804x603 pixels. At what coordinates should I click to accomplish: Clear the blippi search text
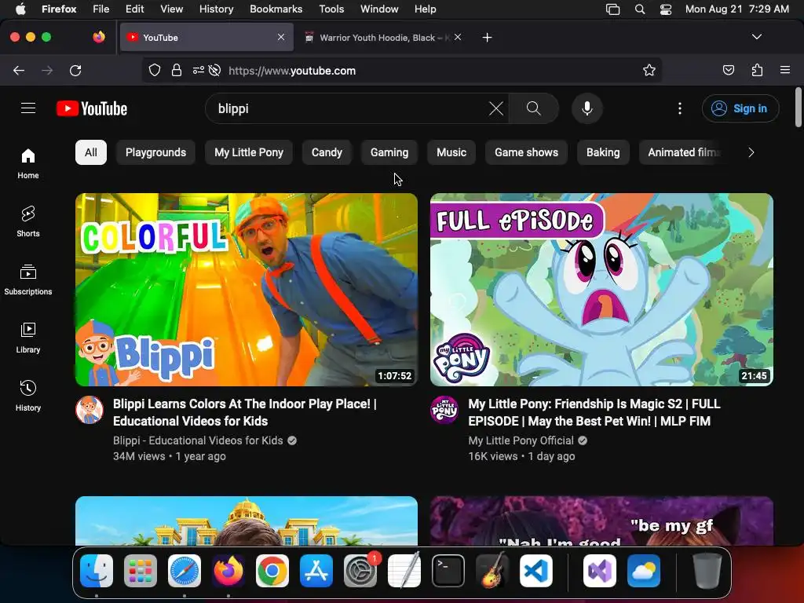click(496, 108)
